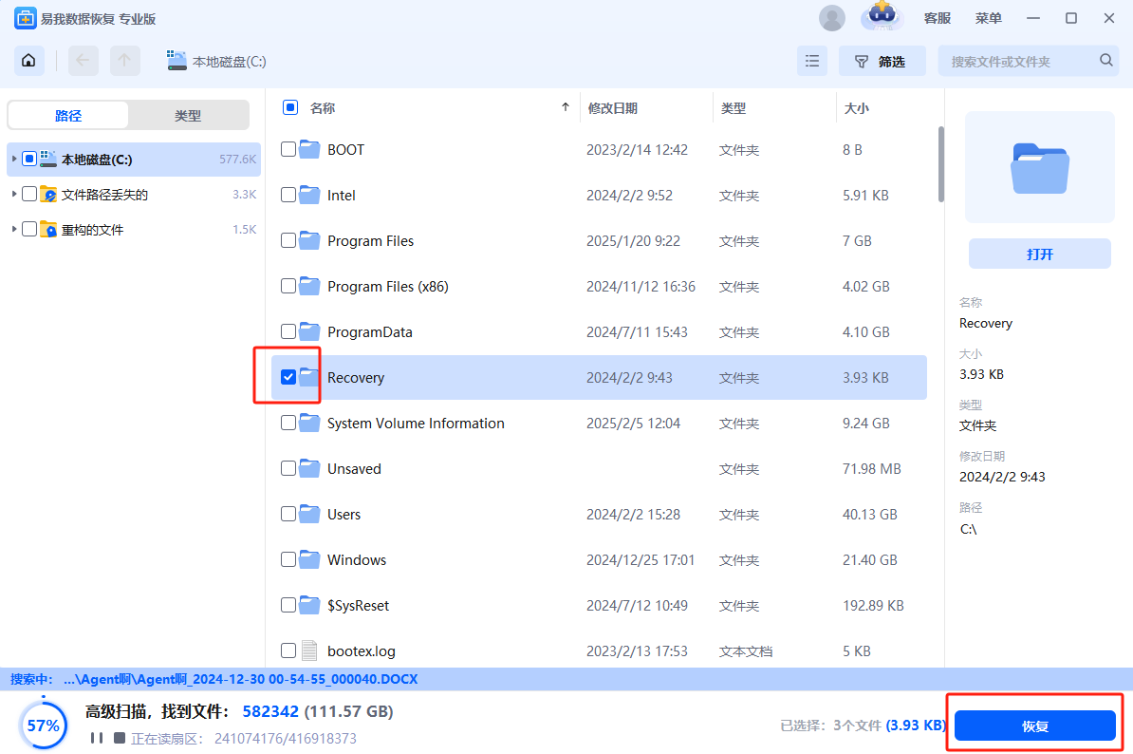1133x754 pixels.
Task: Pause the scan
Action: click(97, 738)
